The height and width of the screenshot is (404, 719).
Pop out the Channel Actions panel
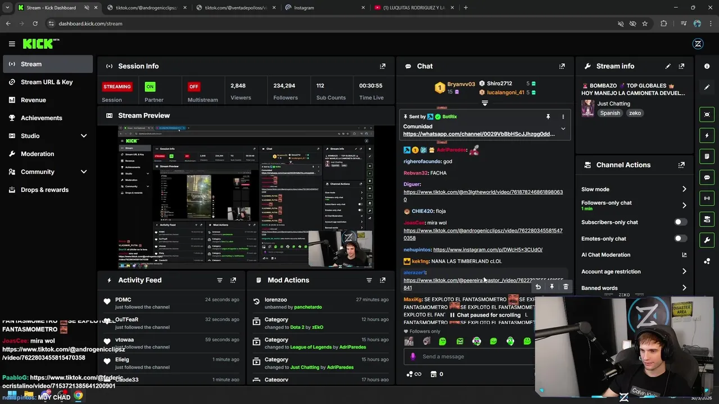pos(681,165)
